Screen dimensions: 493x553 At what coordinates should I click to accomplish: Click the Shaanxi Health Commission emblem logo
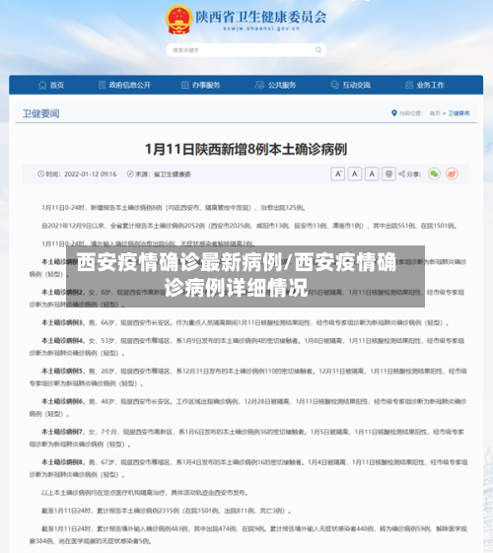pos(178,20)
